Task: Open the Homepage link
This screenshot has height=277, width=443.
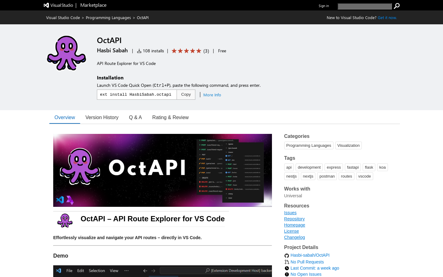Action: pyautogui.click(x=295, y=225)
